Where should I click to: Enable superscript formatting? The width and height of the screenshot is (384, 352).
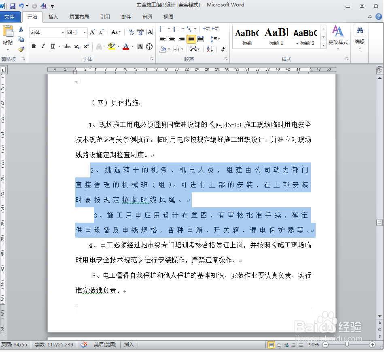point(85,46)
